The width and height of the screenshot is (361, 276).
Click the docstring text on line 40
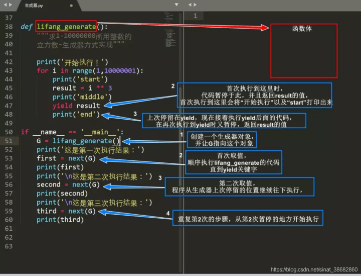81,45
